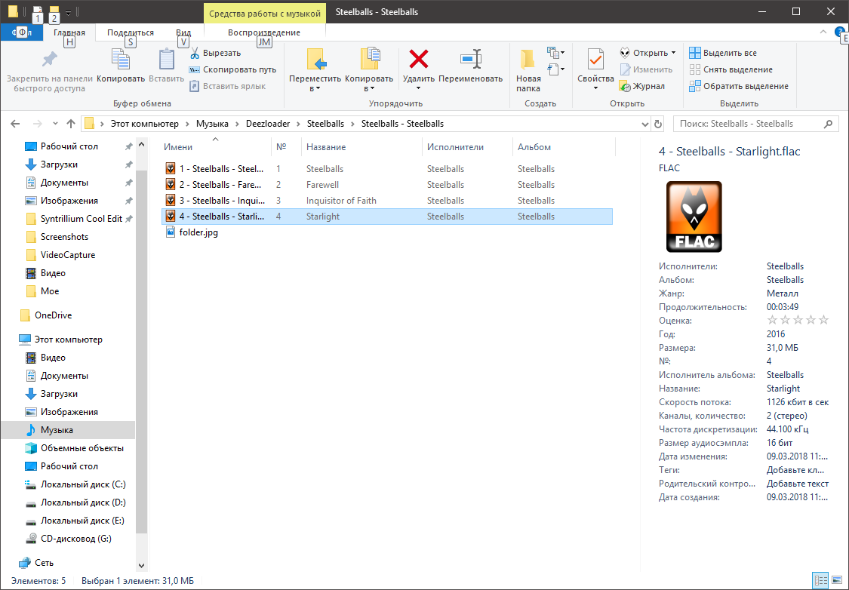Click Музыка in the address breadcrumb
The image size is (849, 590).
[212, 124]
